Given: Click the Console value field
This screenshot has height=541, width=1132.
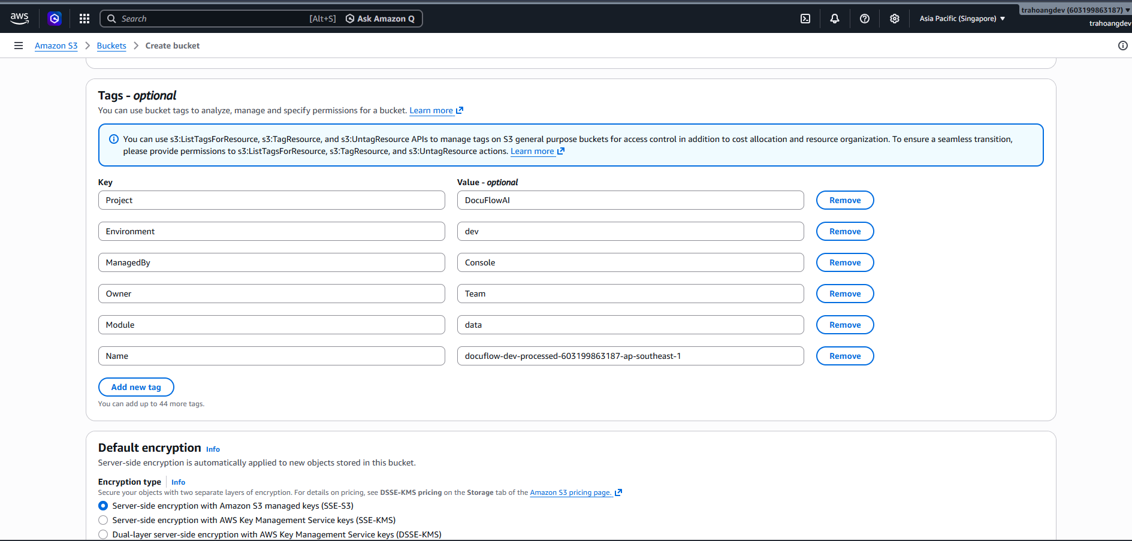Looking at the screenshot, I should (630, 262).
